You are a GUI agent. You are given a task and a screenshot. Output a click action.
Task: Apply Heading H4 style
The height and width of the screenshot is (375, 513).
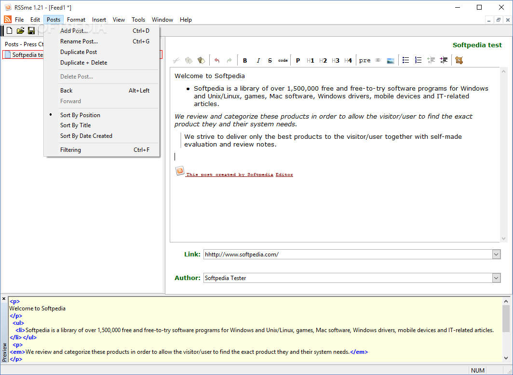click(x=348, y=60)
